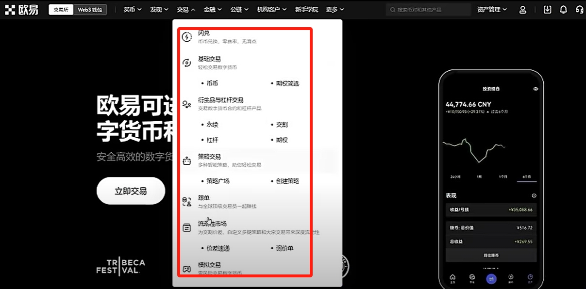Click the Tribeca Festival logo

point(120,267)
